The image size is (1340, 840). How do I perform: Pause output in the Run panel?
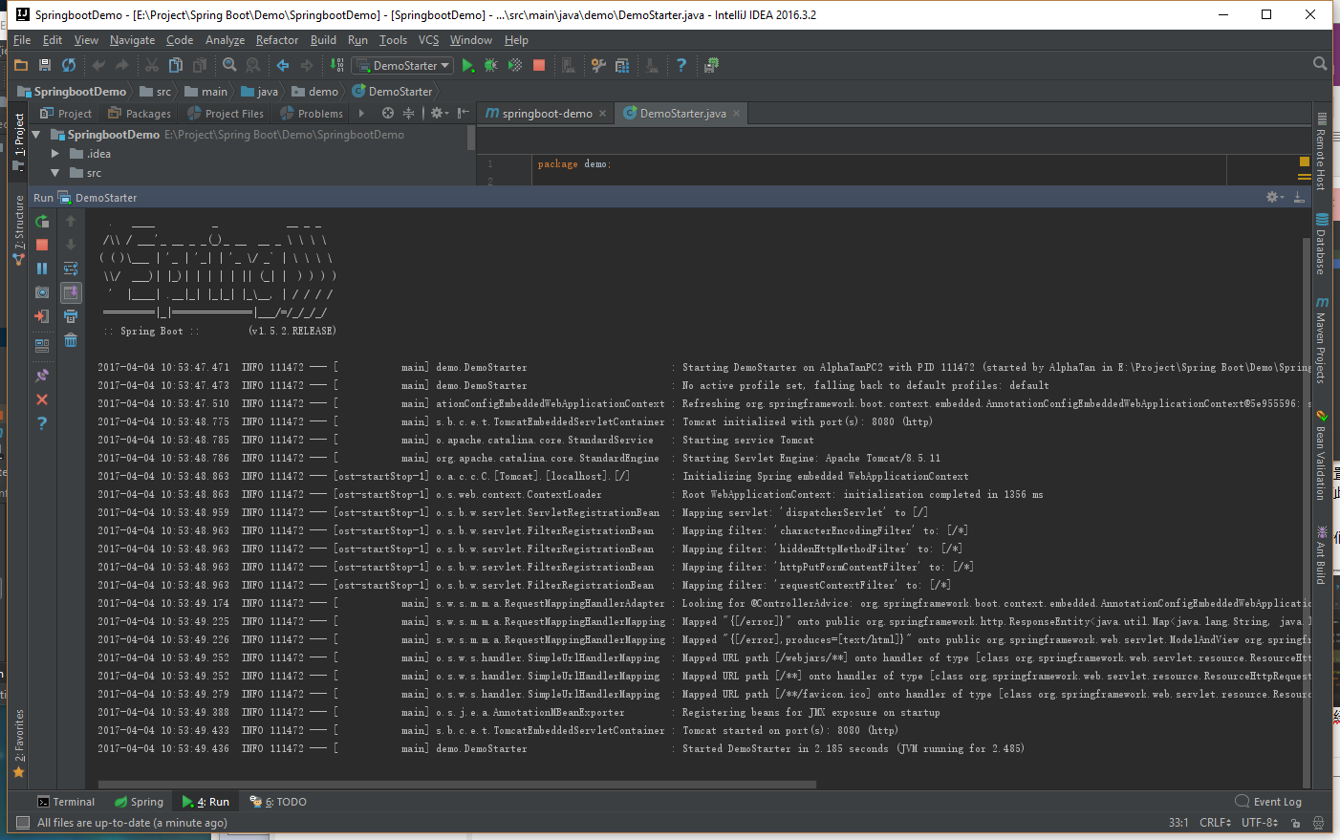(42, 269)
